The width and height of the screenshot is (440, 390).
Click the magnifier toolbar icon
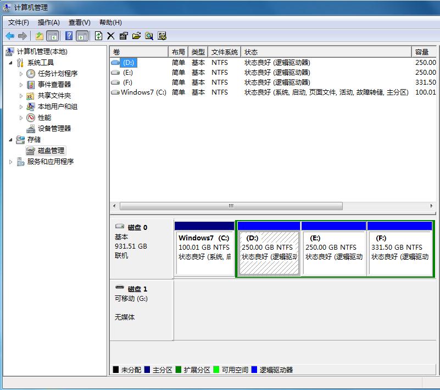(149, 35)
